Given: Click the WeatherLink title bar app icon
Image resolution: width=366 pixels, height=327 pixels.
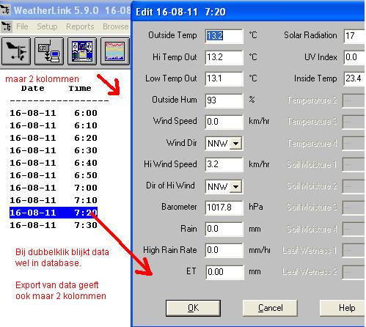Looking at the screenshot, I should (x=5, y=10).
